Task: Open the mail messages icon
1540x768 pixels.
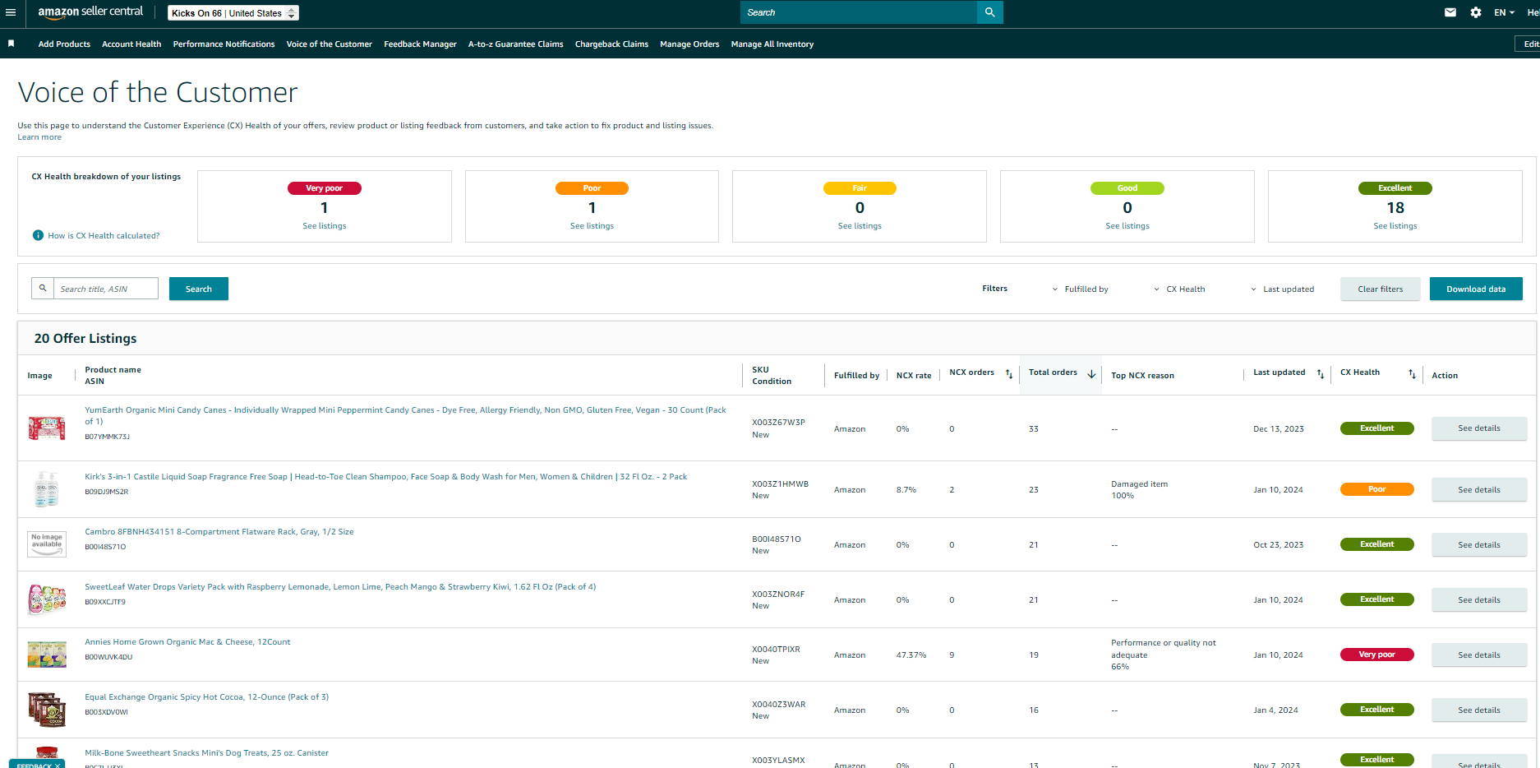Action: (1450, 12)
